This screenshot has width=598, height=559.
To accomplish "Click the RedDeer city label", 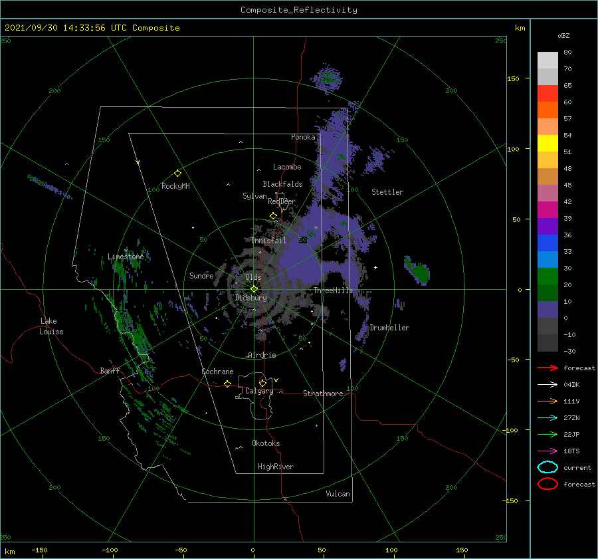I will click(x=282, y=201).
